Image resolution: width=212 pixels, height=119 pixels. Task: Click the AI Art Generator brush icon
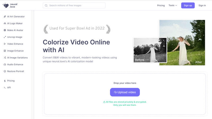pyautogui.click(x=5, y=16)
